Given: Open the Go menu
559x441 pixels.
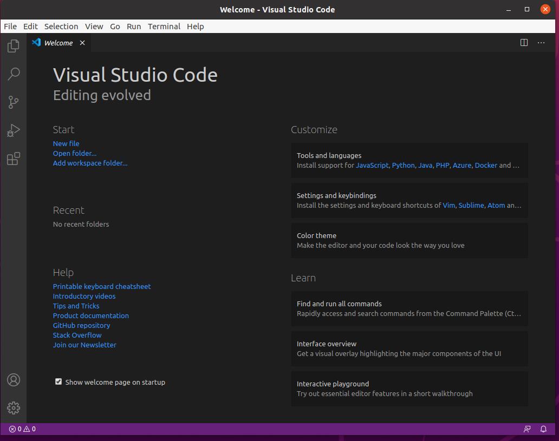Looking at the screenshot, I should click(115, 27).
